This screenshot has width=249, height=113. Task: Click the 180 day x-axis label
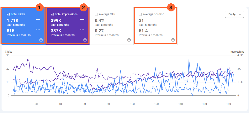pos(229,104)
